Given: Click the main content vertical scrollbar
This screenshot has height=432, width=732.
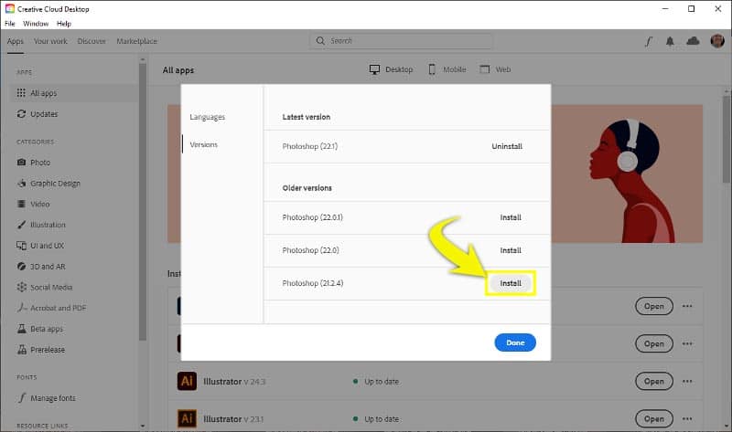Looking at the screenshot, I should click(727, 140).
